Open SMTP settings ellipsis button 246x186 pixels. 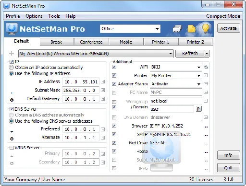click(x=206, y=135)
